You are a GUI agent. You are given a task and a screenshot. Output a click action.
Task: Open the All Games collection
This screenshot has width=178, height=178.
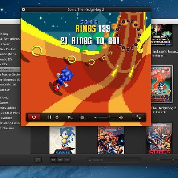[x=4, y=103]
